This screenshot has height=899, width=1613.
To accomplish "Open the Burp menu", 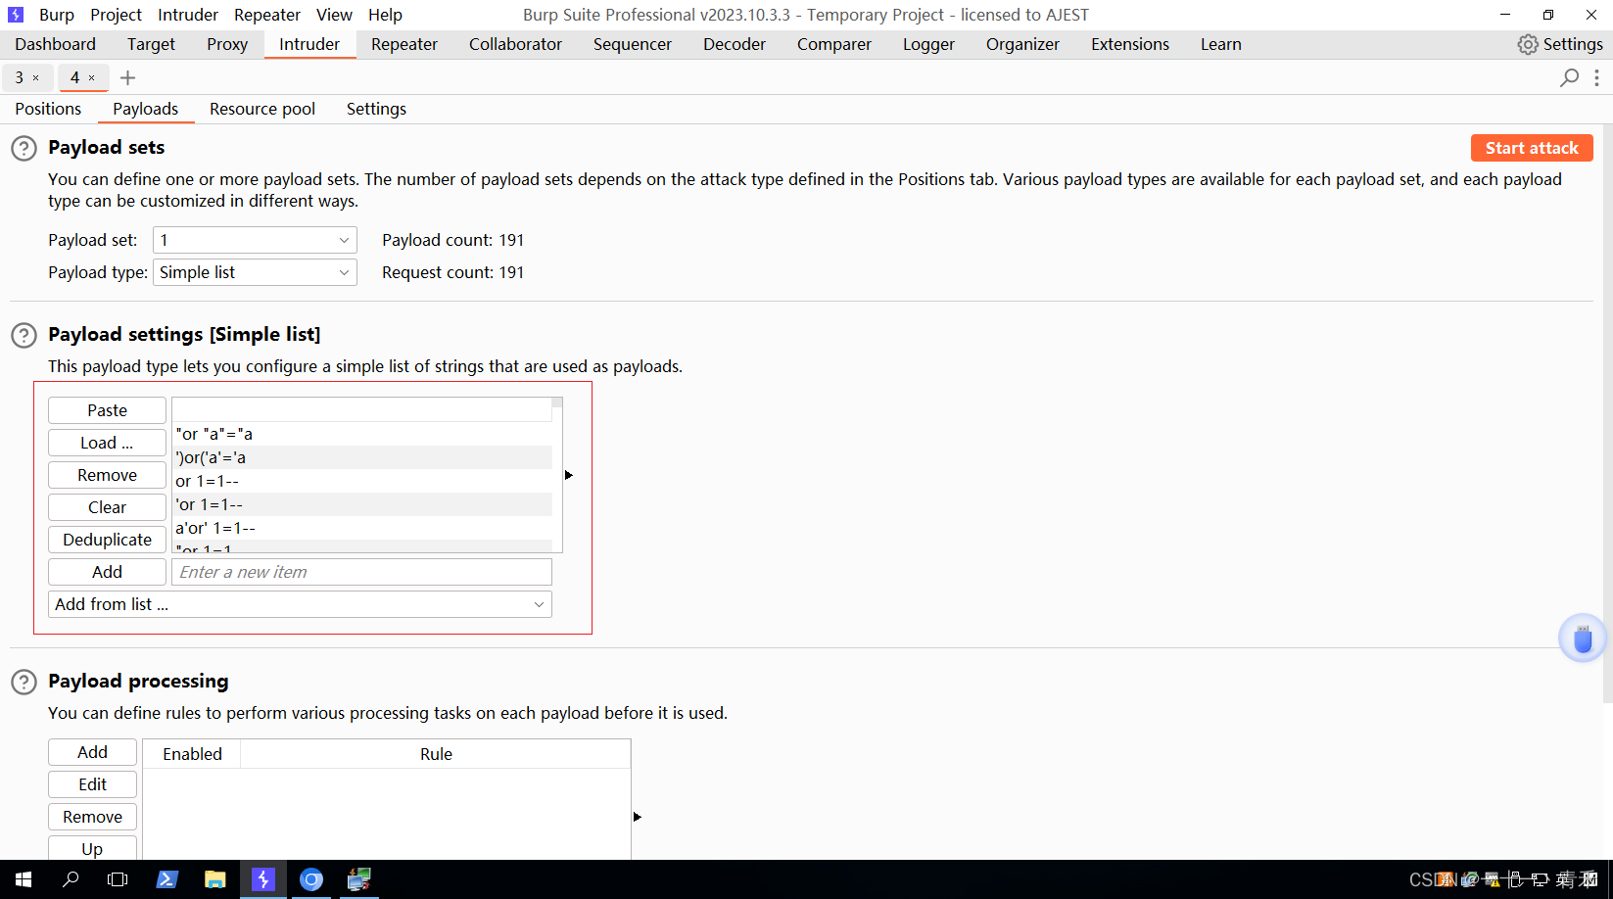I will [x=57, y=15].
